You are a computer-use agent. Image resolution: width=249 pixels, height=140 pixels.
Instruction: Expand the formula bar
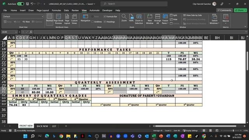246,32
